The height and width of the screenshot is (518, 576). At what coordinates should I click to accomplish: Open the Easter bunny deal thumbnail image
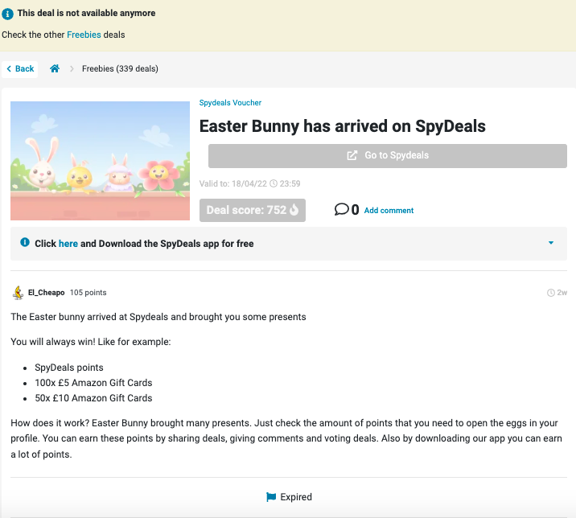[x=100, y=161]
